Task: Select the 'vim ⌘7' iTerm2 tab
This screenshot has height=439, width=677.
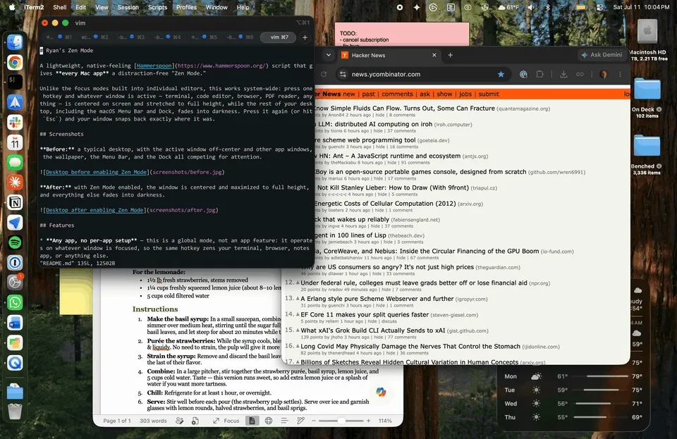Action: [279, 37]
